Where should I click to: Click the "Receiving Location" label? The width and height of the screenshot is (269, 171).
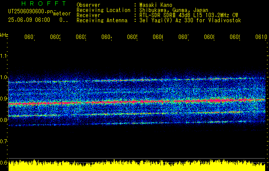[x=103, y=10]
